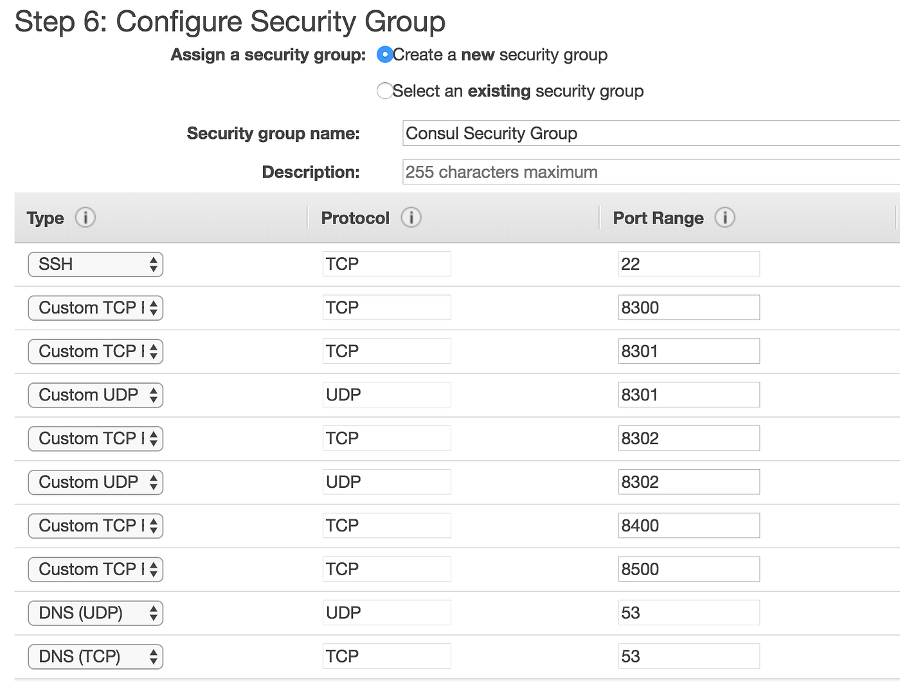Open the Custom UDP dropdown for port 8302

click(95, 482)
